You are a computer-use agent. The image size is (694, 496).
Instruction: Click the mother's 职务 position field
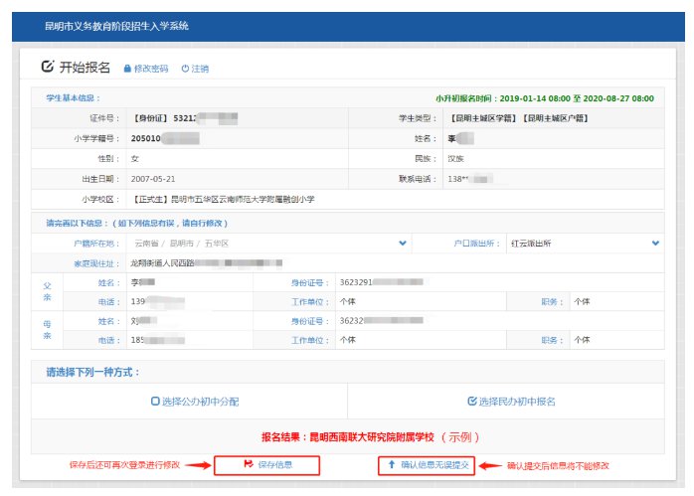[x=613, y=340]
